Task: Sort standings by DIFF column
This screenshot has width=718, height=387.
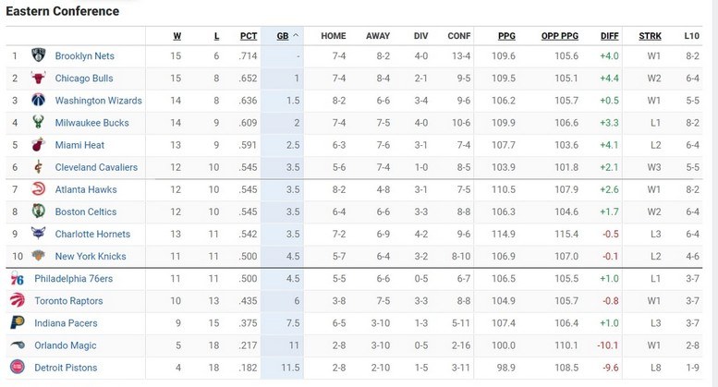Action: click(x=609, y=36)
